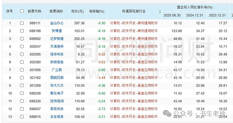Click growth value 123.98

coord(177,31)
